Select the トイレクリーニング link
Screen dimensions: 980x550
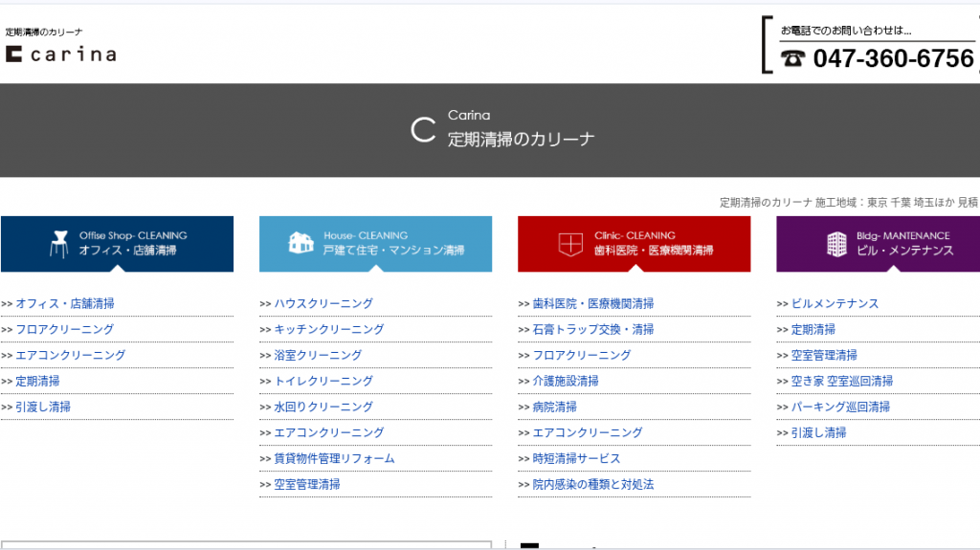(323, 382)
